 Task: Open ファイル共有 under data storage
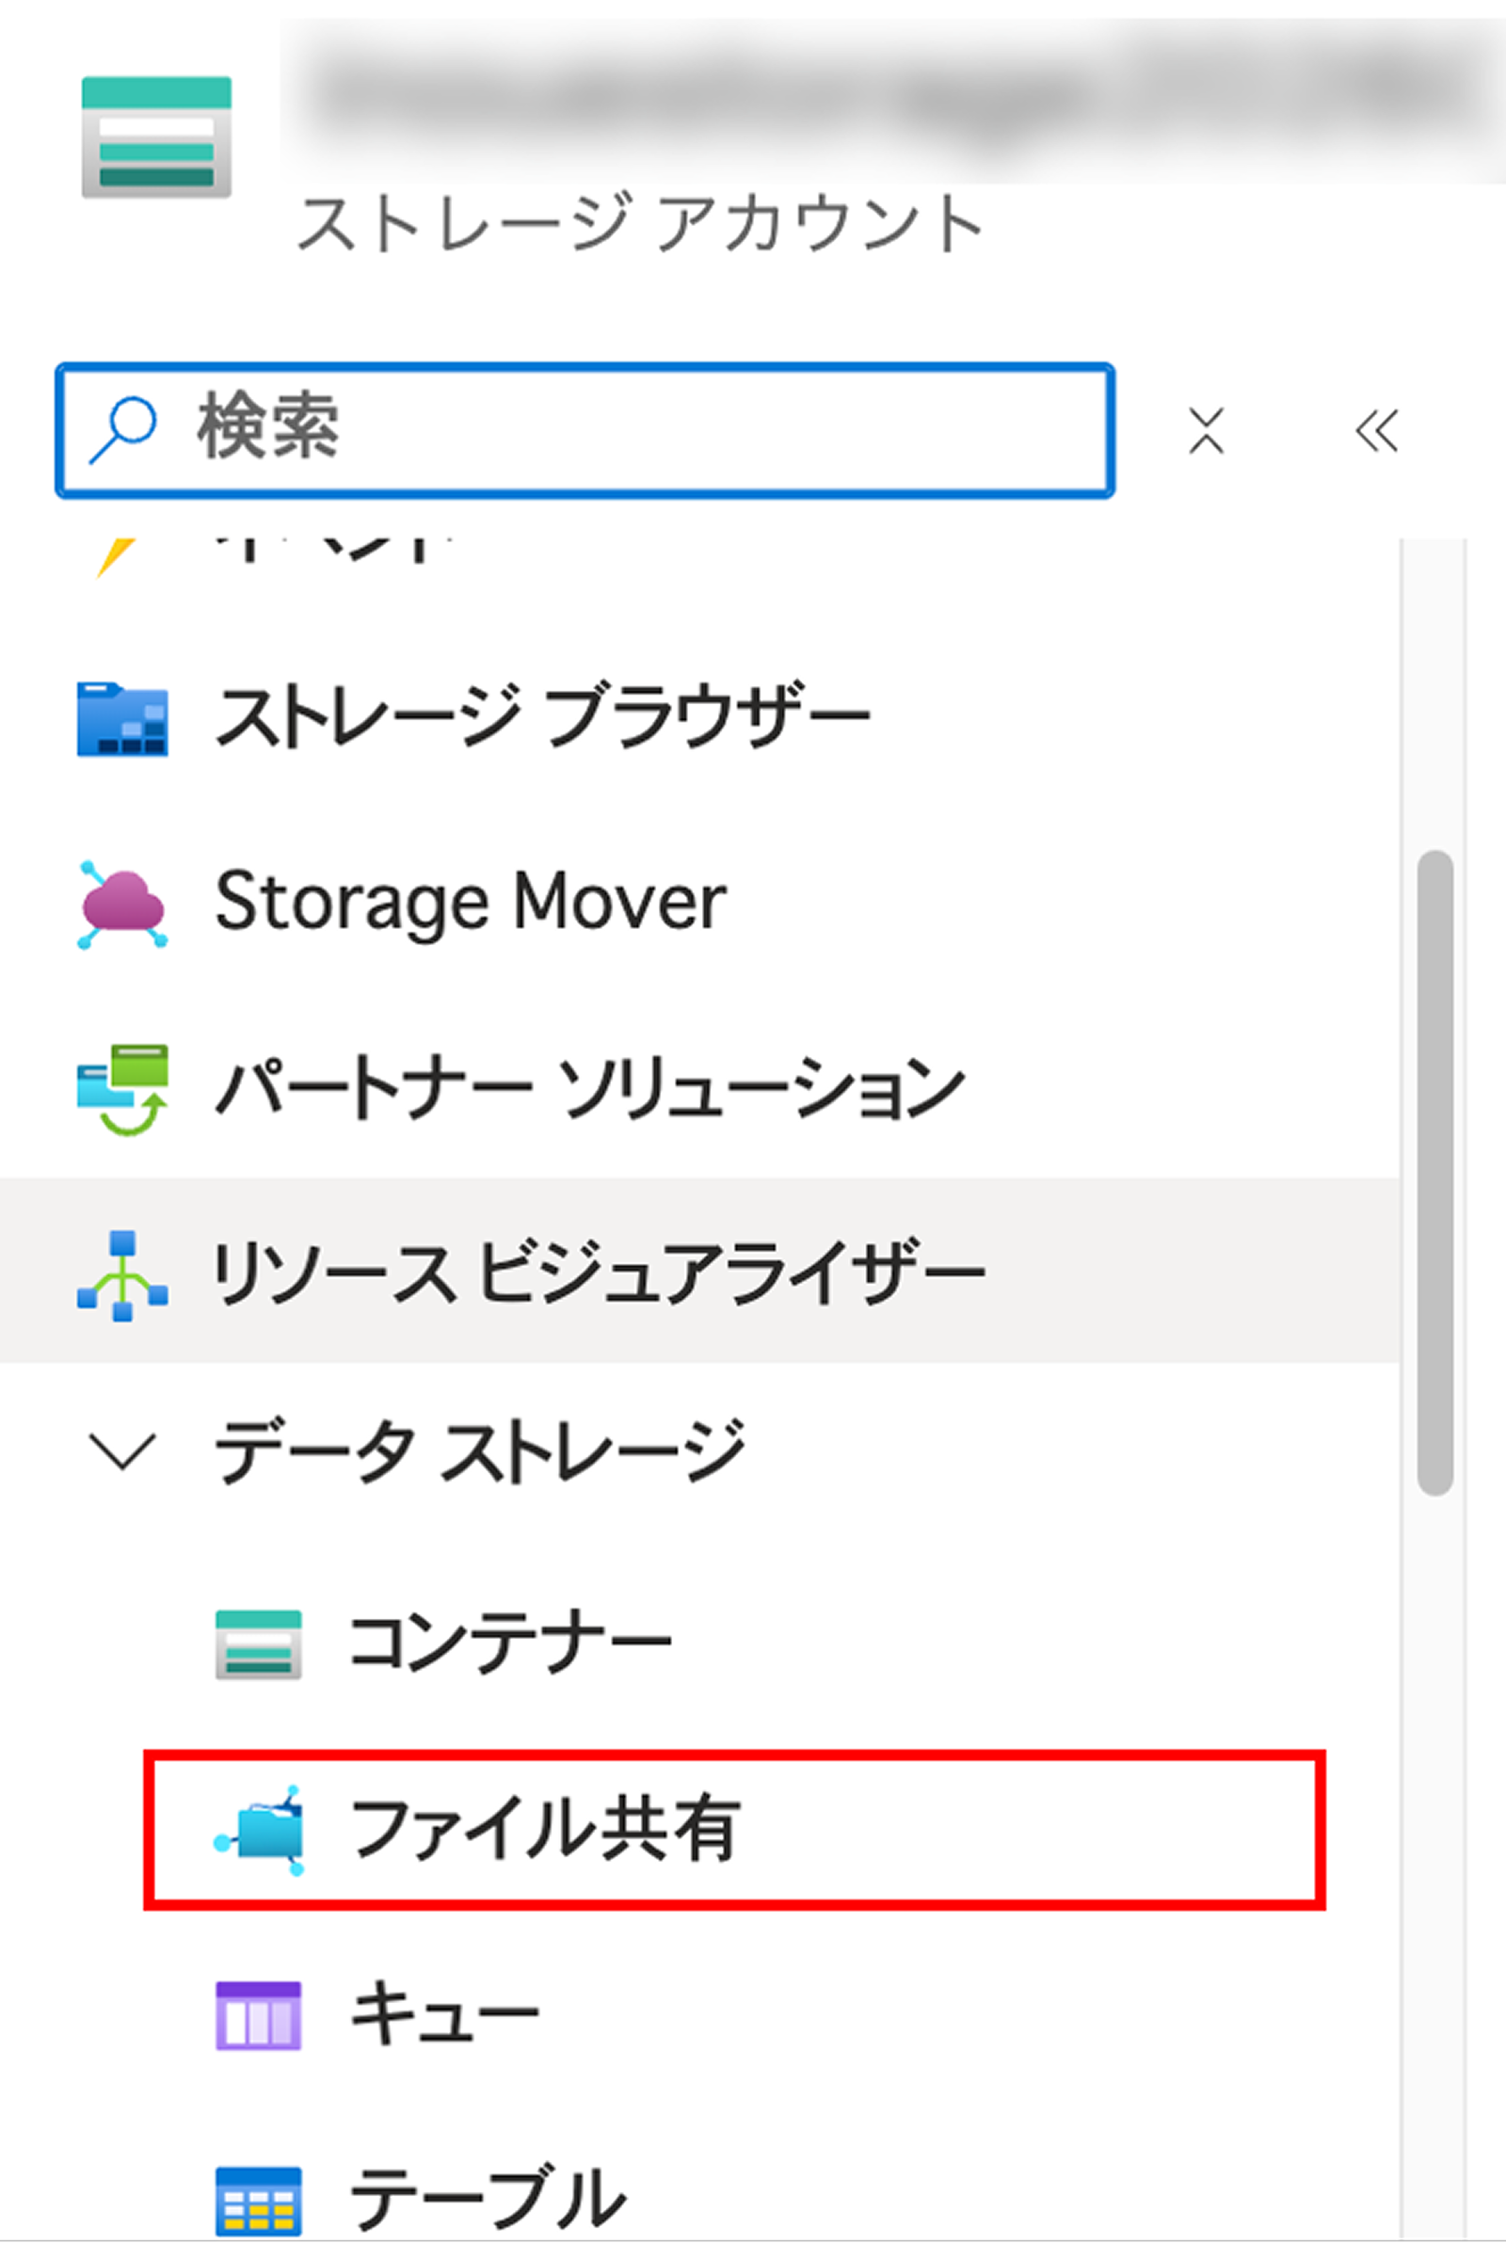pos(546,1829)
